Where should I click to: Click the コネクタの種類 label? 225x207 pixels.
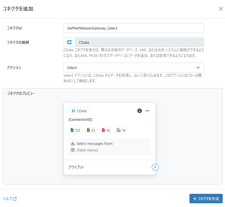coord(18,42)
